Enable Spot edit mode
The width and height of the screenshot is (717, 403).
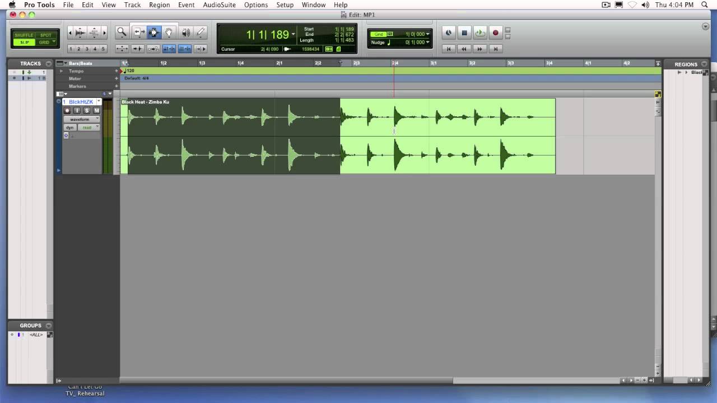click(45, 35)
